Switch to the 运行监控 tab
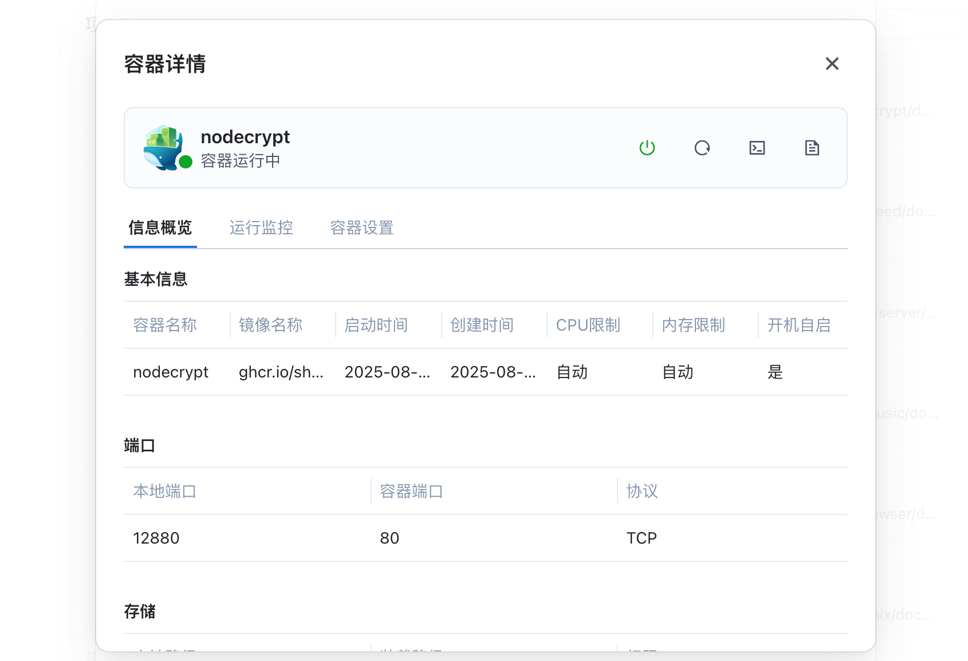This screenshot has height=661, width=968. (x=261, y=228)
